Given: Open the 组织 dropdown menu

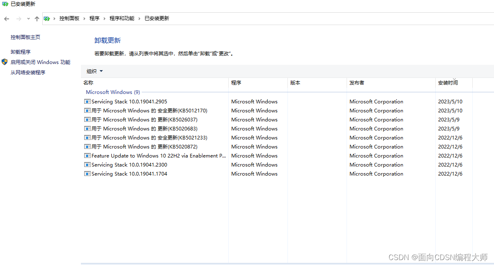Looking at the screenshot, I should 94,71.
